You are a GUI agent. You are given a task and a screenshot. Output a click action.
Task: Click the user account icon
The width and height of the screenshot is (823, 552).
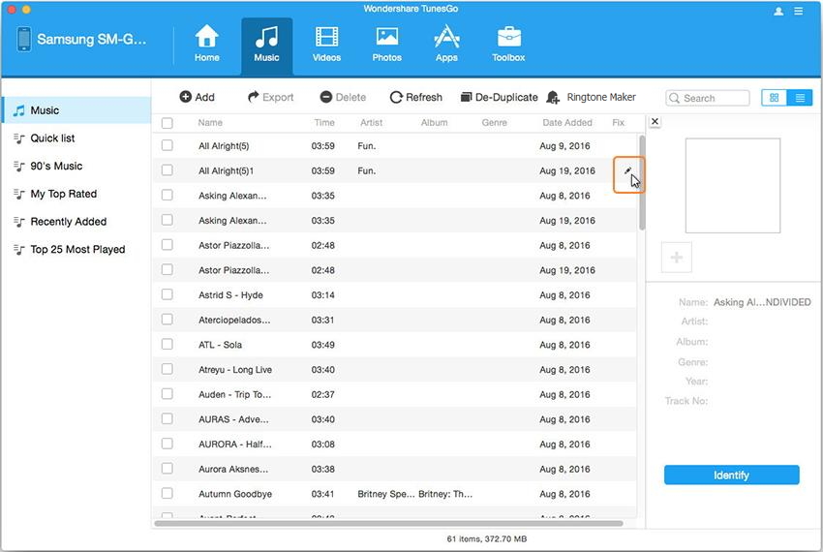coord(779,12)
